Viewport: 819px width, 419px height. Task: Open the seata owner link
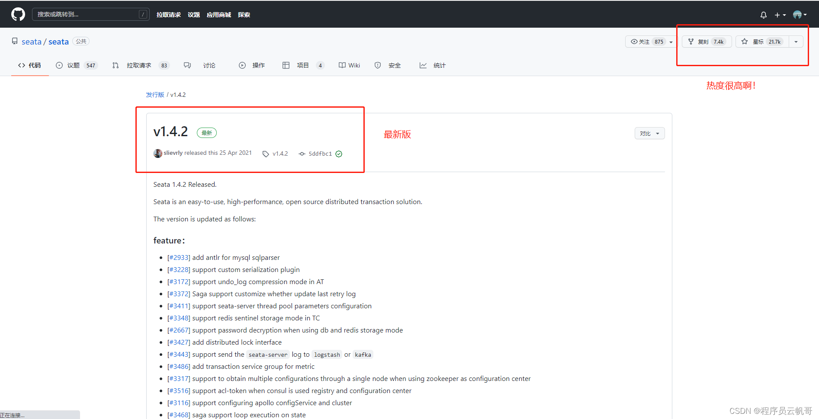coord(32,42)
